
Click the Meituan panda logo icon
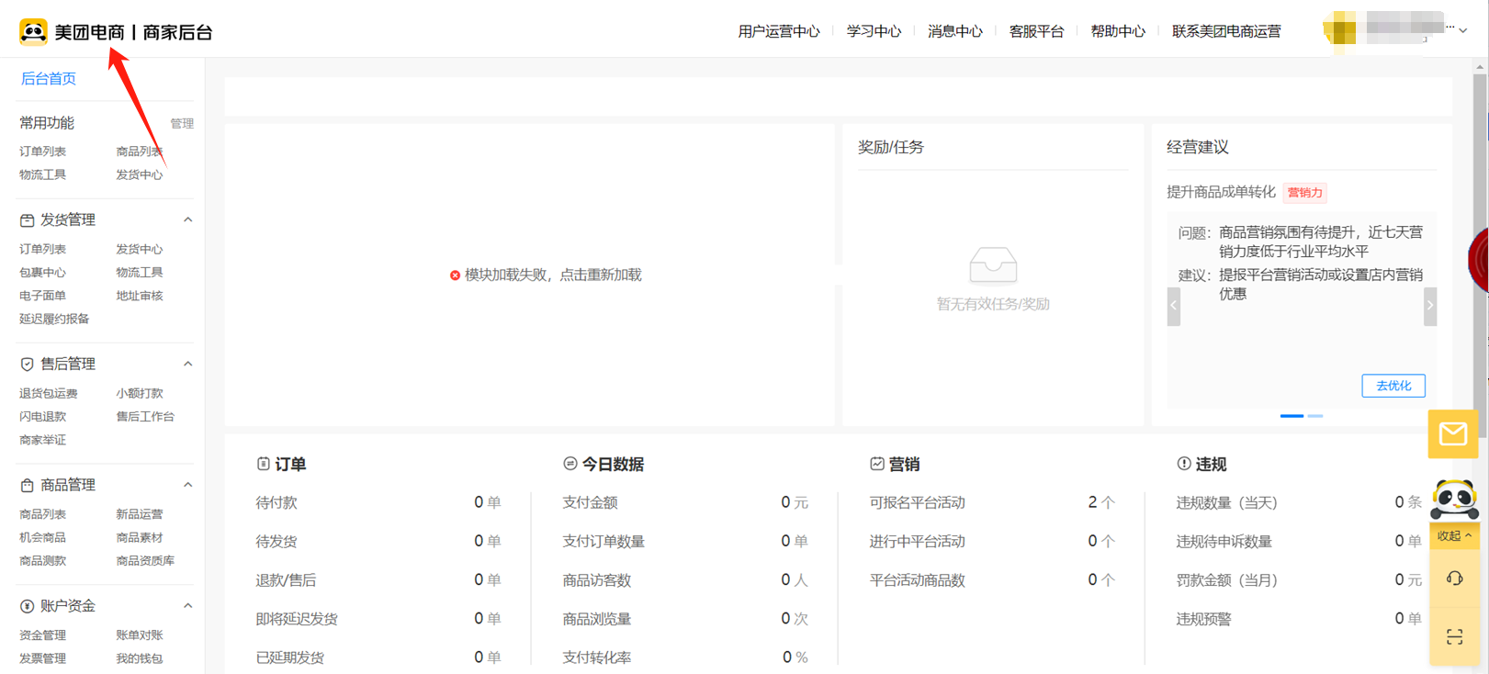pyautogui.click(x=33, y=32)
